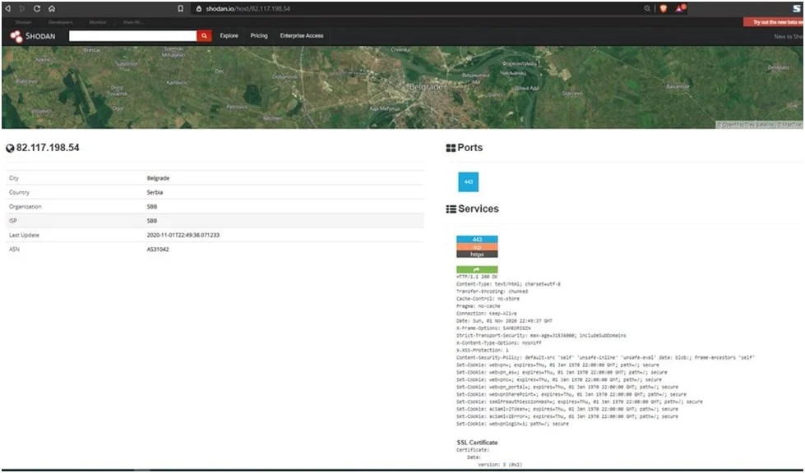The image size is (805, 473).
Task: Reload the current page
Action: point(37,8)
